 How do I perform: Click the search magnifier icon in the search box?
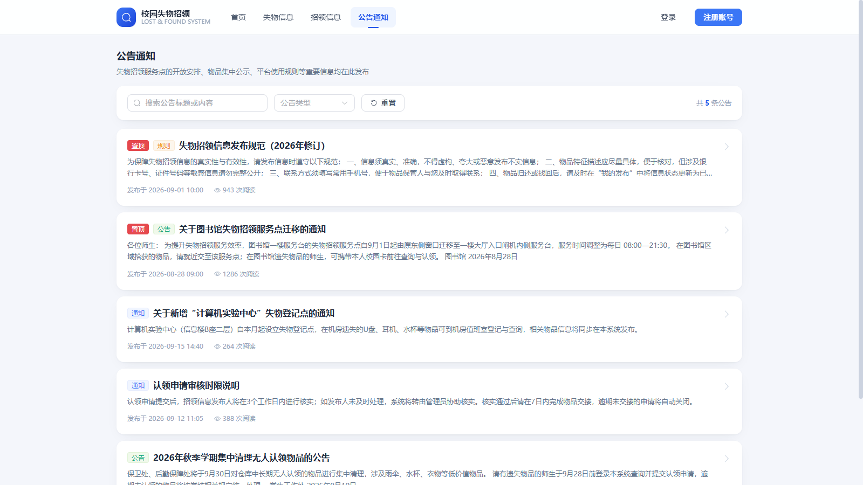pos(137,103)
